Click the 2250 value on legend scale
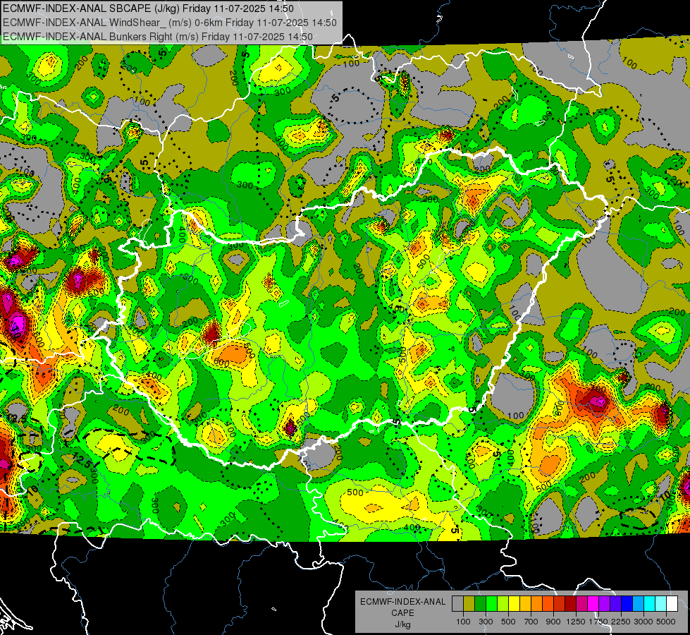Screen dimensions: 690x635 [x=621, y=622]
